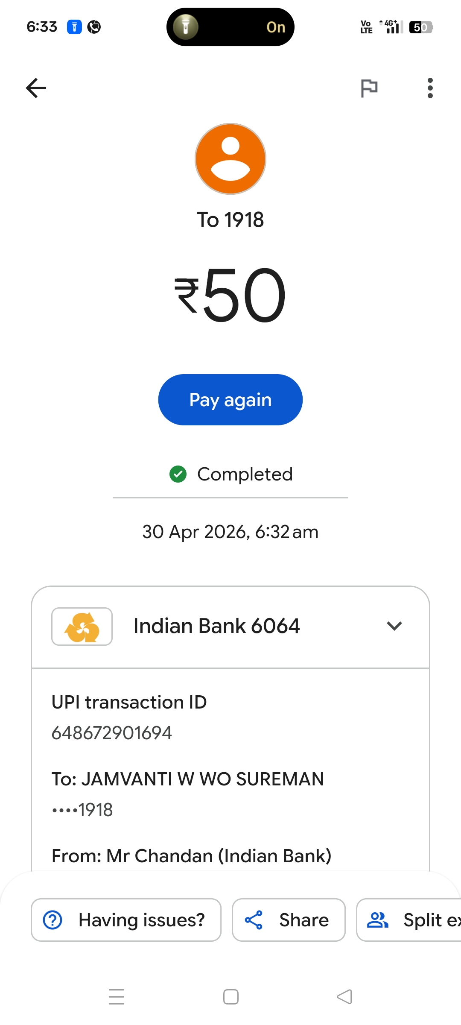Tap the green Completed checkmark icon

pos(178,474)
